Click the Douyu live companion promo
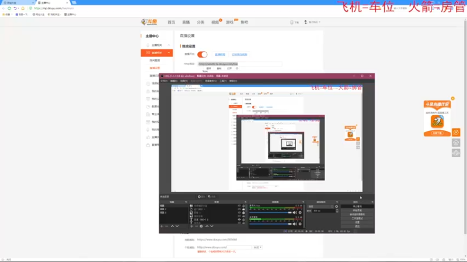The width and height of the screenshot is (467, 262). 437,119
